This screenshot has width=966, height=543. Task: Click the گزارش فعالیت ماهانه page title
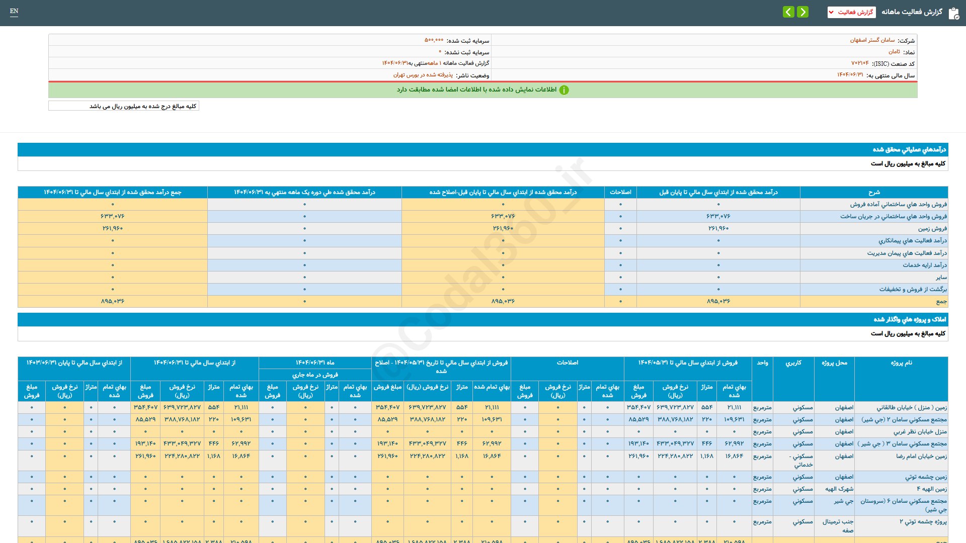[x=912, y=12]
